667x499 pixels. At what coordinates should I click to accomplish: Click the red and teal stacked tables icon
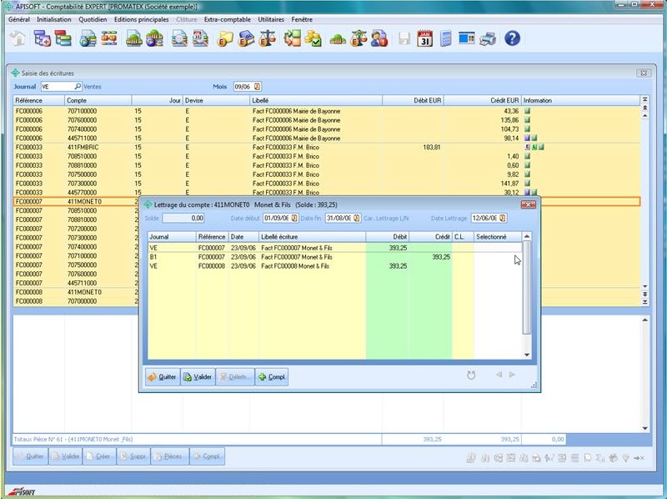pos(63,38)
